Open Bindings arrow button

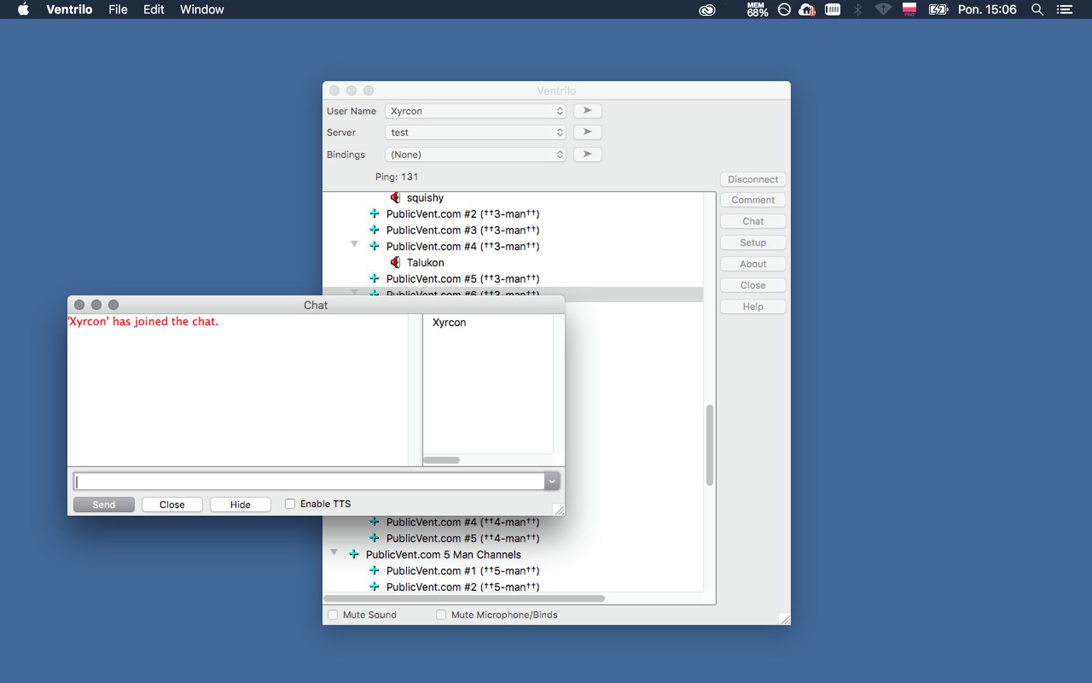(587, 154)
